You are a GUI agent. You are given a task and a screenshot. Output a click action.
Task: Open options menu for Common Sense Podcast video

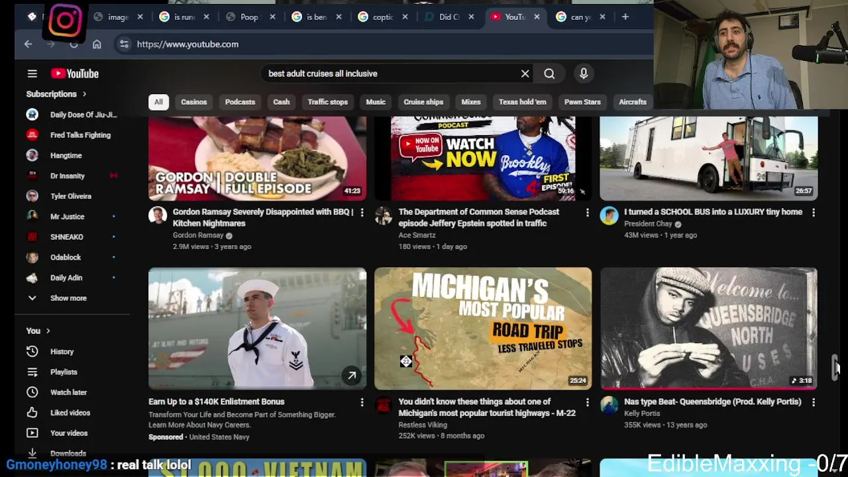click(587, 213)
